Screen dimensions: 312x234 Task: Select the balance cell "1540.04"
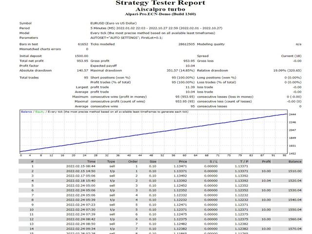pos(295,200)
